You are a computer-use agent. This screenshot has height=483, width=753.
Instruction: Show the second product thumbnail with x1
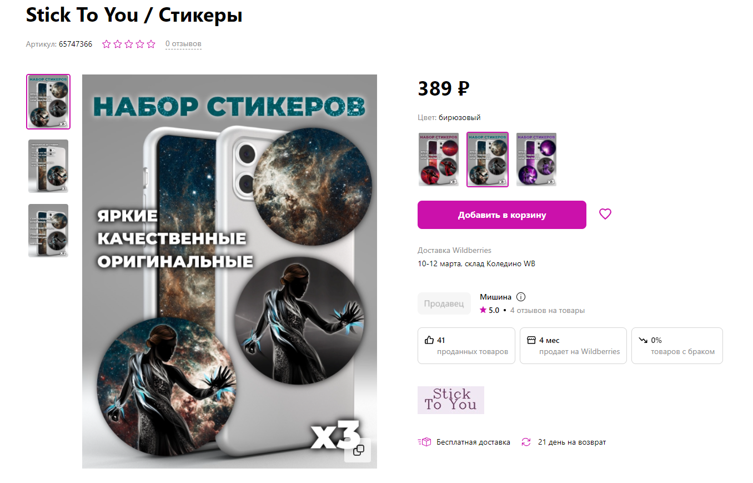pos(48,166)
